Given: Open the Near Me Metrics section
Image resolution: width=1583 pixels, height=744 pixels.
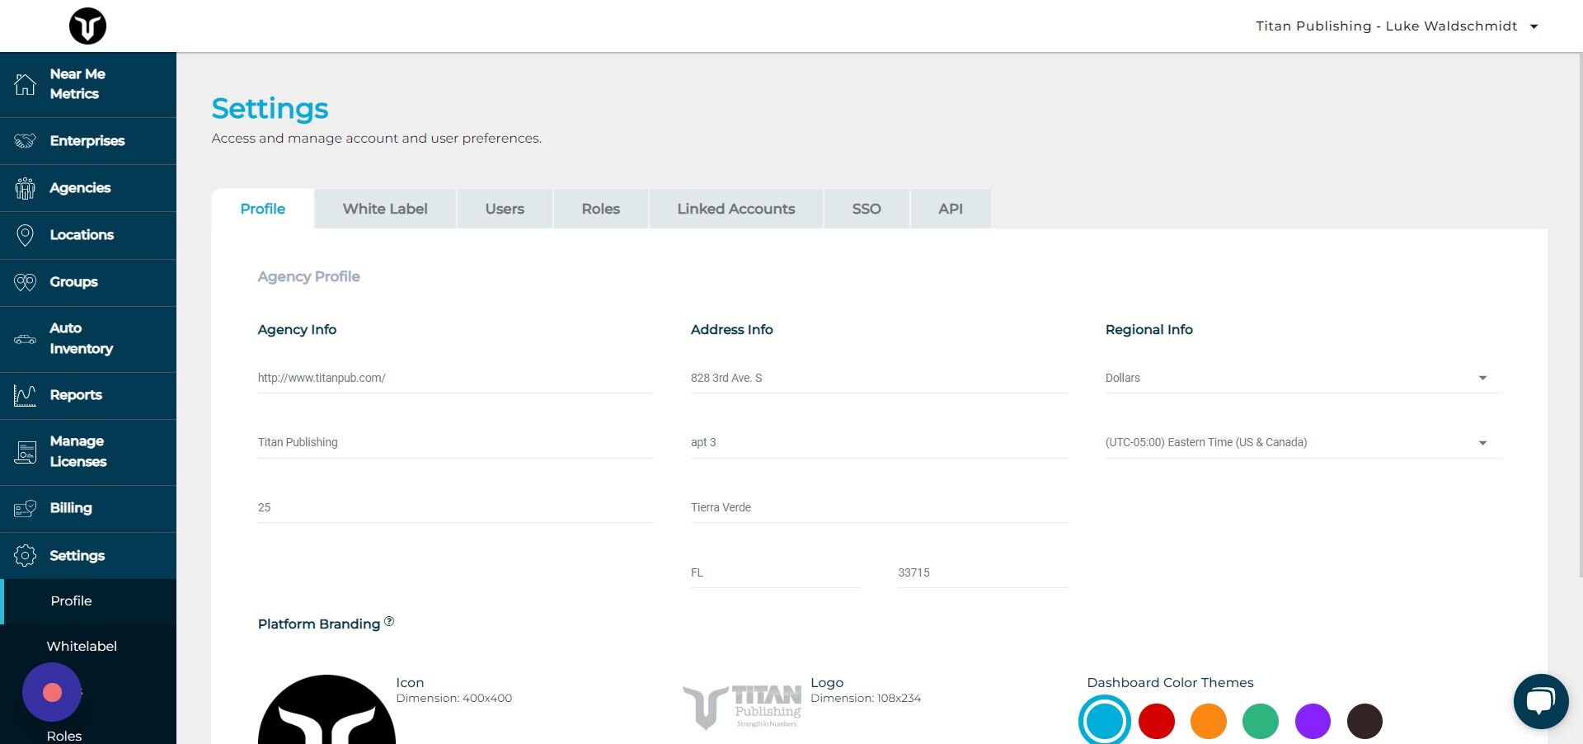Looking at the screenshot, I should pyautogui.click(x=25, y=83).
